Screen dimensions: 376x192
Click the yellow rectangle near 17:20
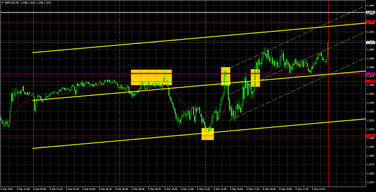tap(255, 78)
